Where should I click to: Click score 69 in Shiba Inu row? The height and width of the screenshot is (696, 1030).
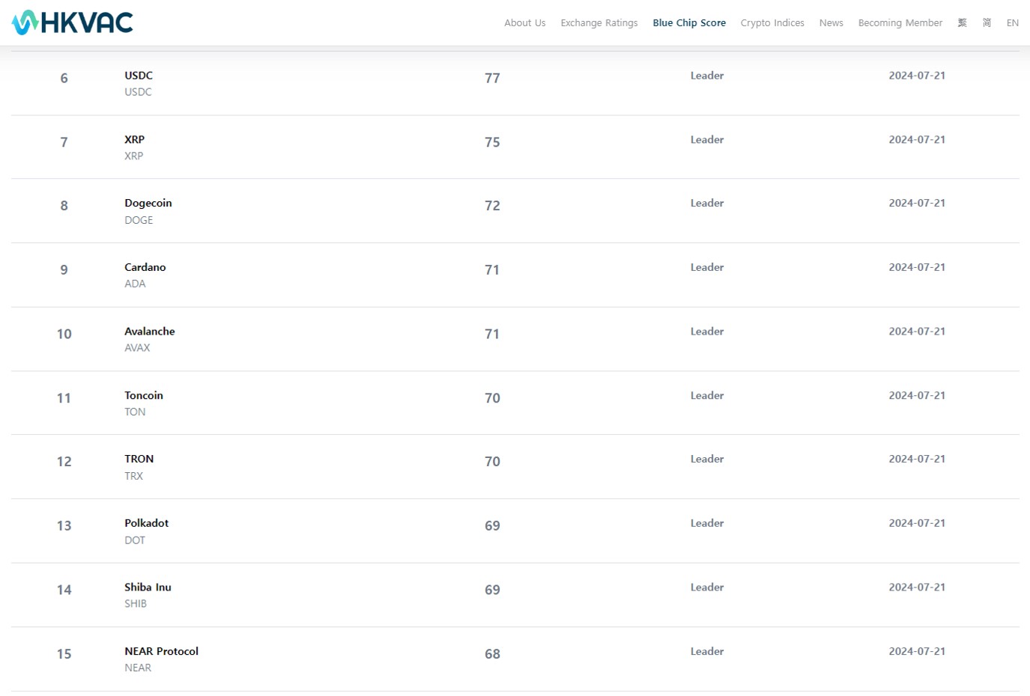(x=492, y=590)
